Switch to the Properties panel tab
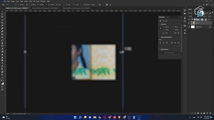 click(x=162, y=17)
